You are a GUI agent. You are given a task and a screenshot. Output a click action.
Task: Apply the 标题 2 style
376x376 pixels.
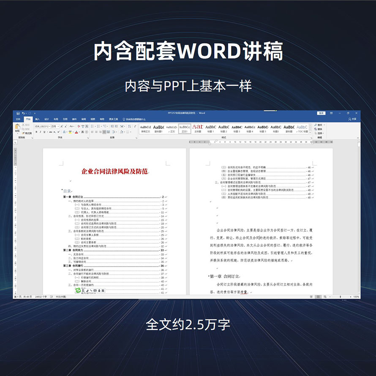pos(224,129)
